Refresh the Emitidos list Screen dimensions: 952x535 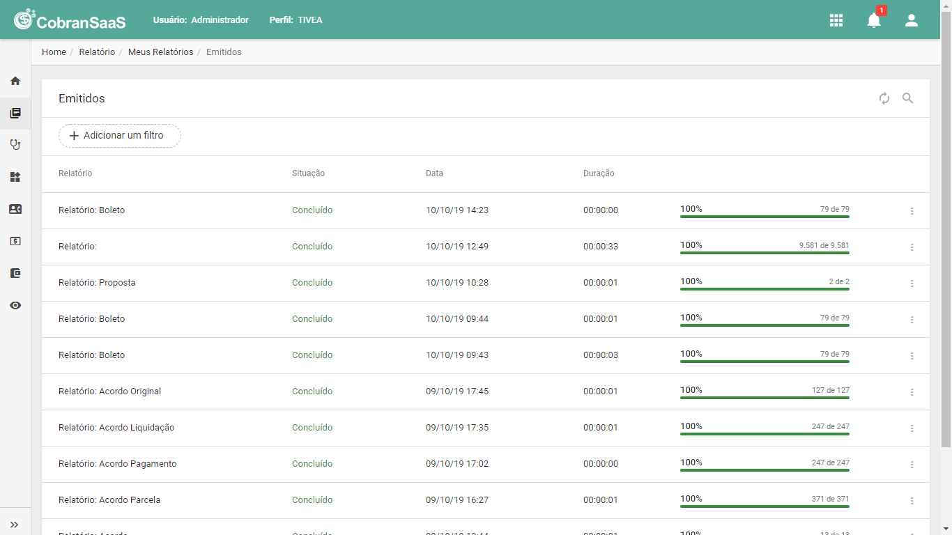pyautogui.click(x=884, y=98)
